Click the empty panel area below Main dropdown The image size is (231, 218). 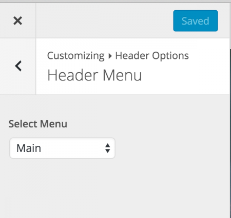pos(114,188)
